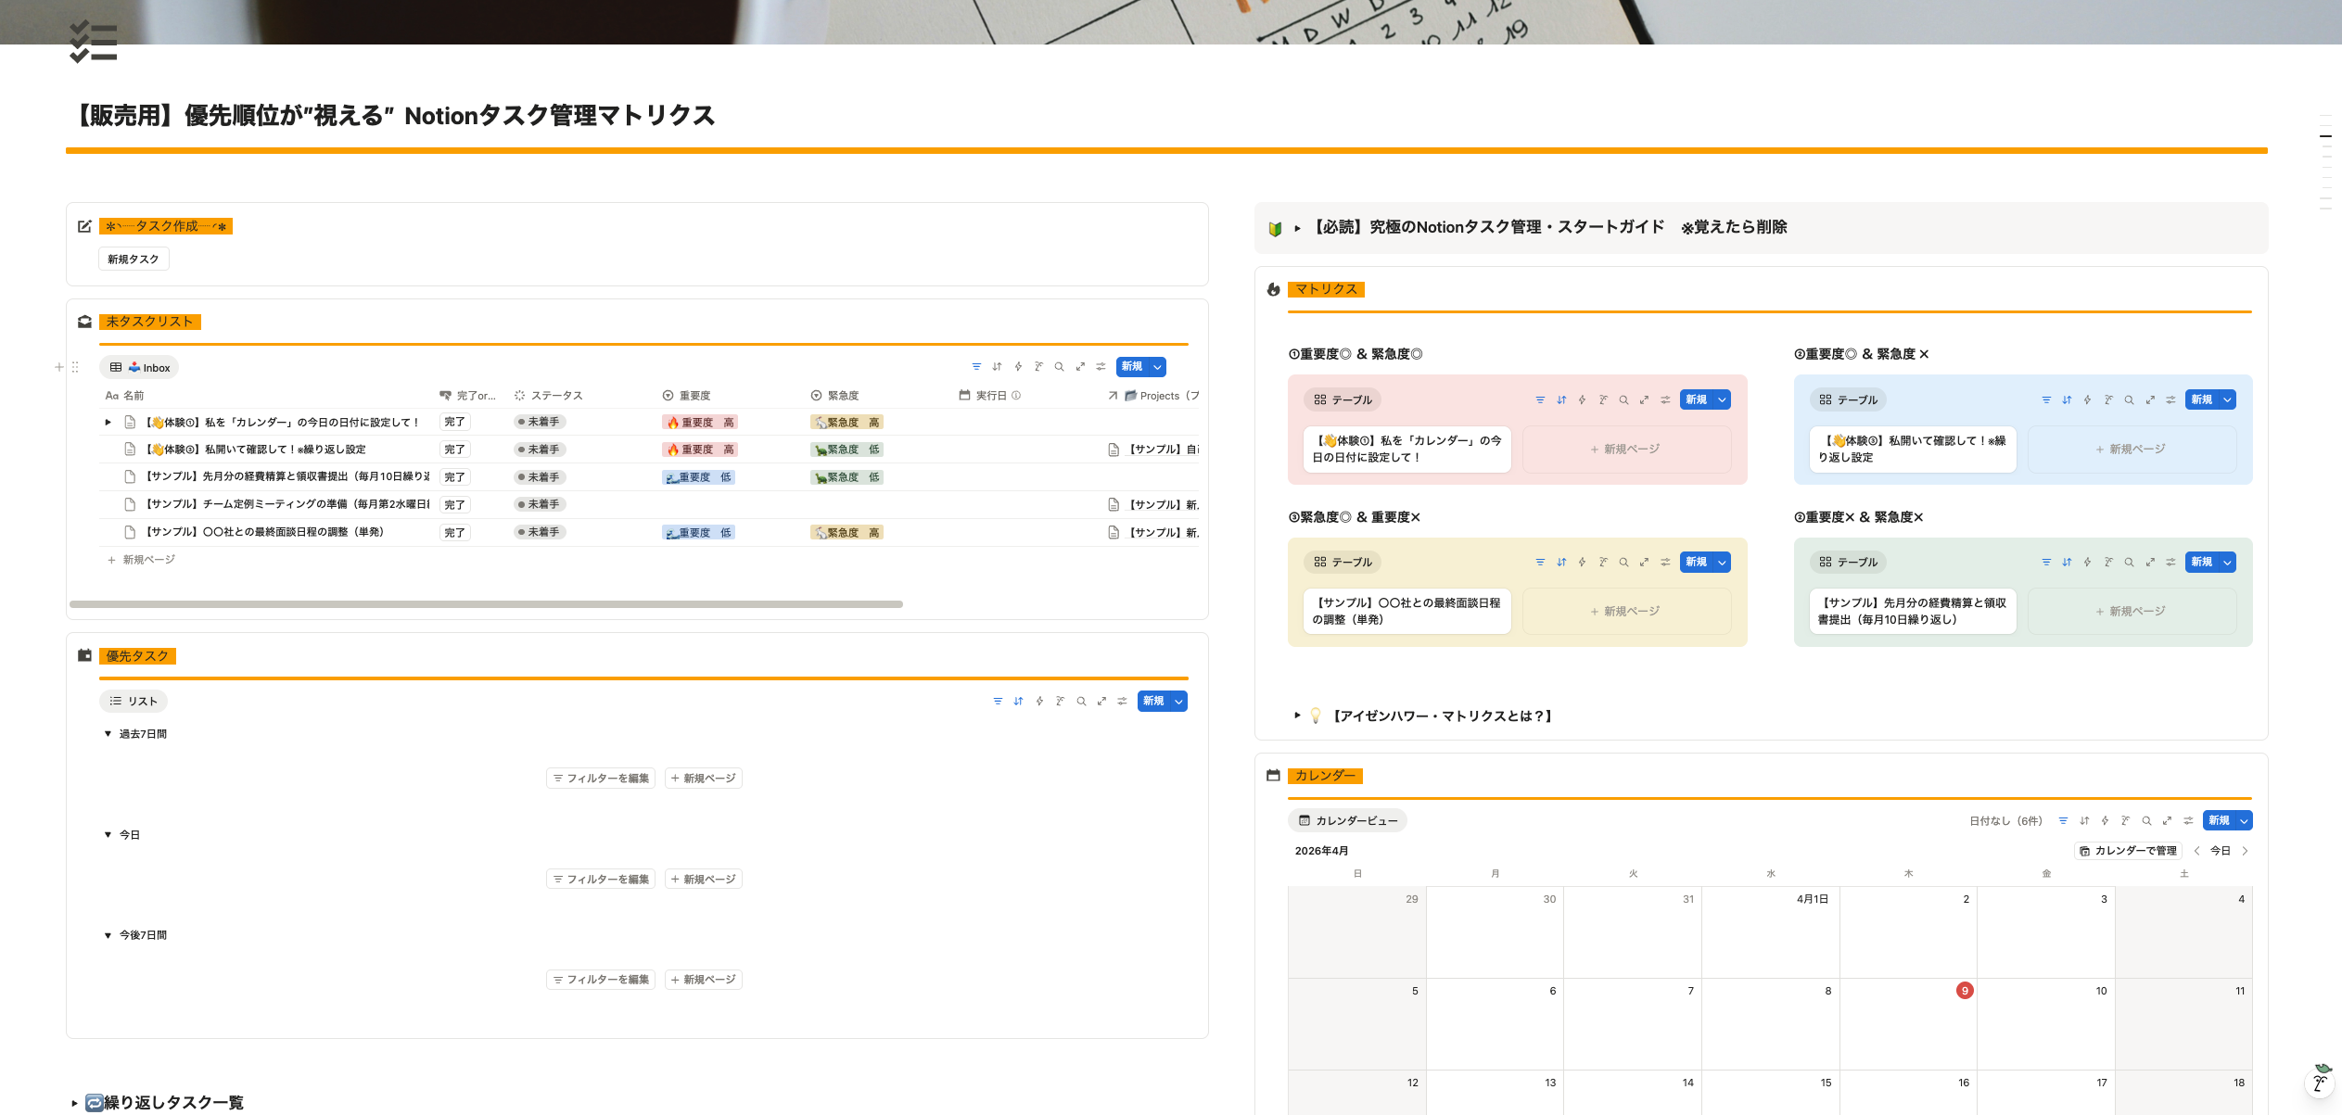Open sort icon in yellow 緊急度◎&重要度✕ table
This screenshot has height=1115, width=2342.
tap(1561, 563)
